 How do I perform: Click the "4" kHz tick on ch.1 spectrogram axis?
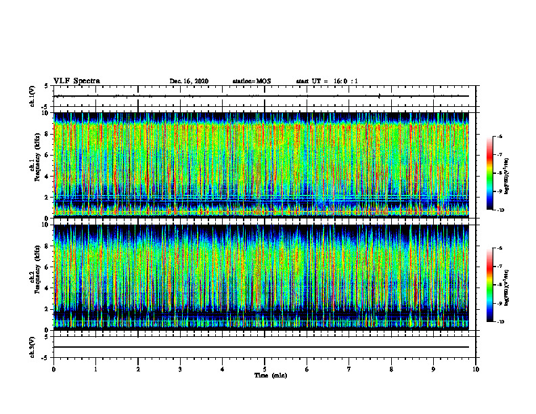pos(47,177)
